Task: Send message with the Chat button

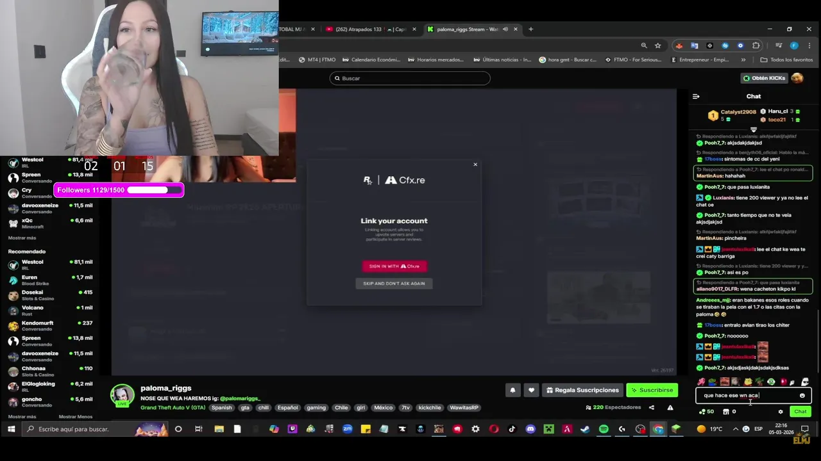Action: pyautogui.click(x=800, y=412)
